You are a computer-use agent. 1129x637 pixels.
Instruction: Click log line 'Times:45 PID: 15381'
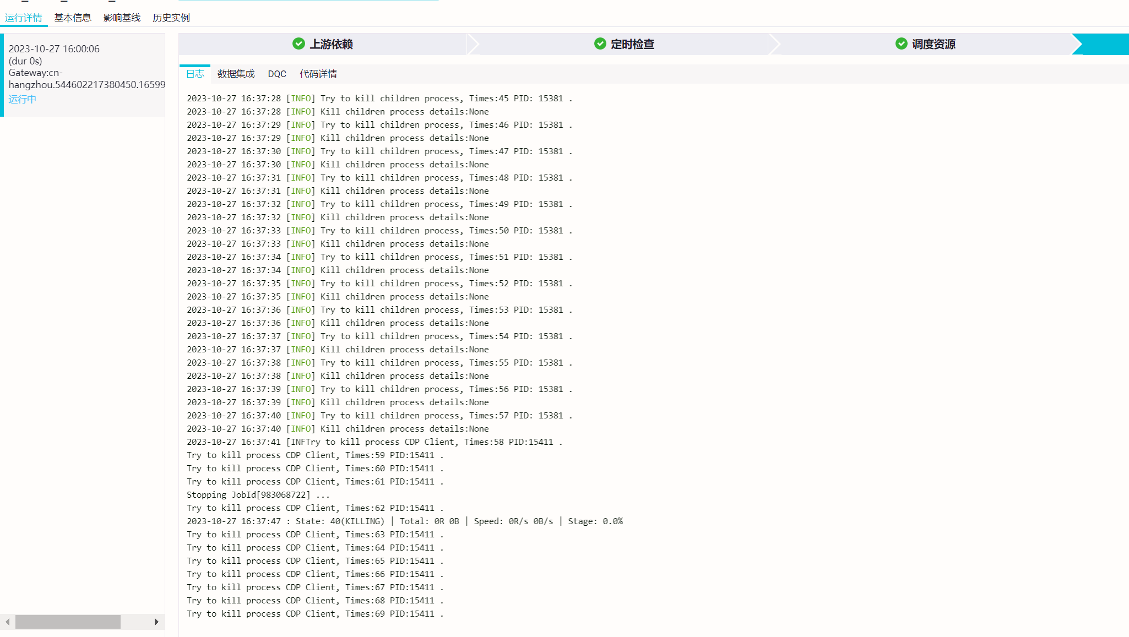(x=379, y=98)
